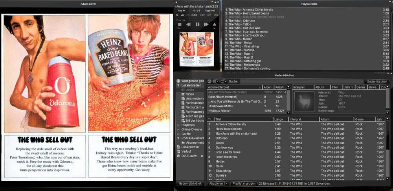The image size is (393, 191).
Task: Toggle the EQ equalizer window
Action: click(187, 15)
